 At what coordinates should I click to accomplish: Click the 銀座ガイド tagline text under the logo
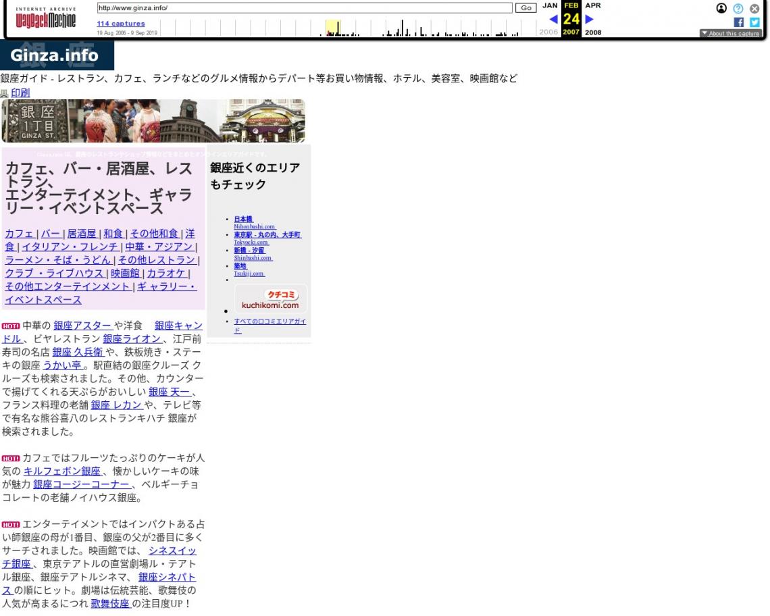[x=259, y=78]
